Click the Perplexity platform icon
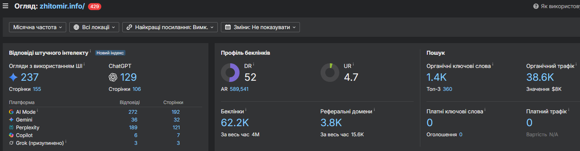Image resolution: width=580 pixels, height=151 pixels. click(11, 127)
